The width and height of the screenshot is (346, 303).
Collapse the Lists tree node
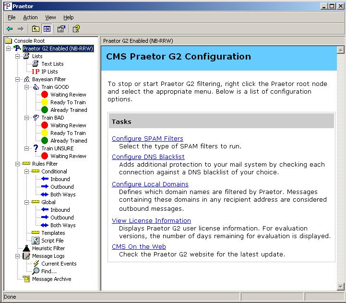point(17,56)
